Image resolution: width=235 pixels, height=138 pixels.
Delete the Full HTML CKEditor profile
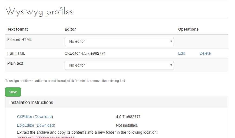(205, 53)
